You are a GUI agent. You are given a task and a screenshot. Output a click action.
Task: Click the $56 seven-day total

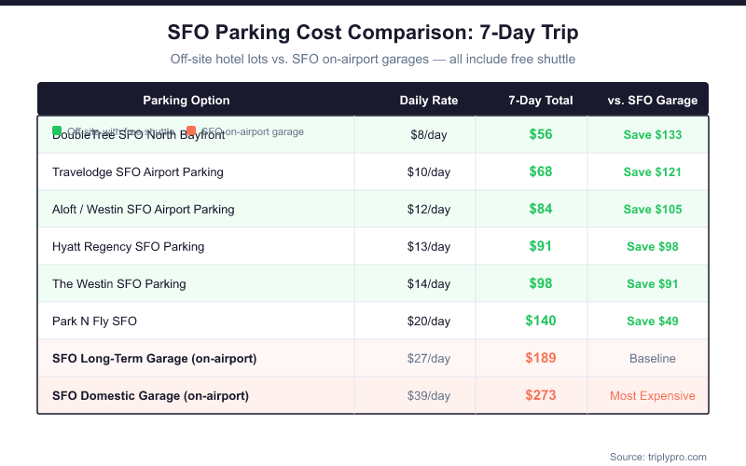pos(541,134)
